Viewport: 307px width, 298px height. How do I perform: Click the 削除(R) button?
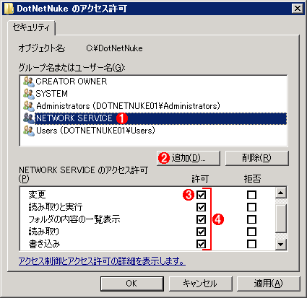coord(256,158)
